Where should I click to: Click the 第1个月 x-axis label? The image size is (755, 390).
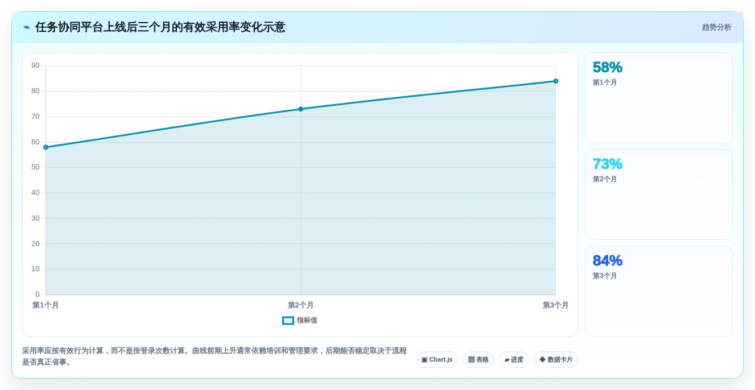tap(46, 305)
